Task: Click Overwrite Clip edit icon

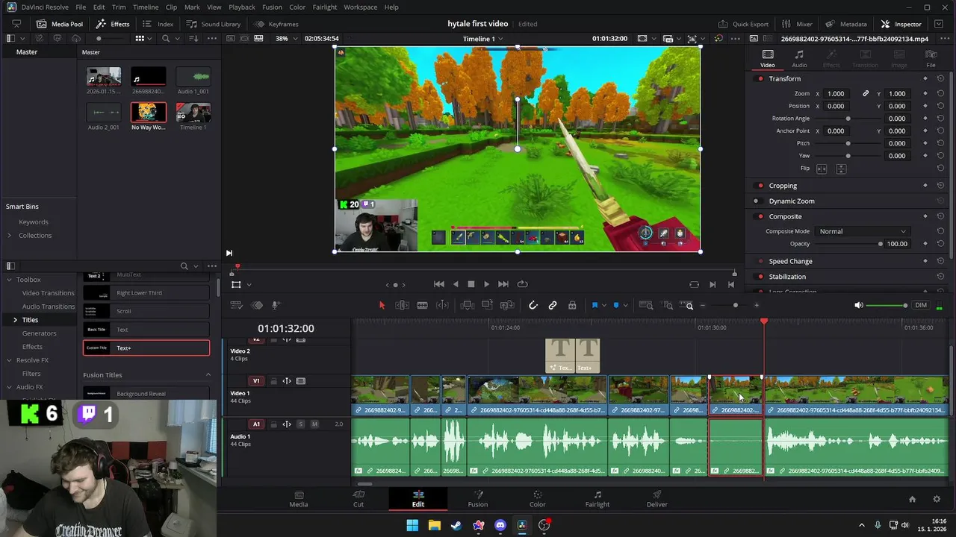Action: point(487,305)
